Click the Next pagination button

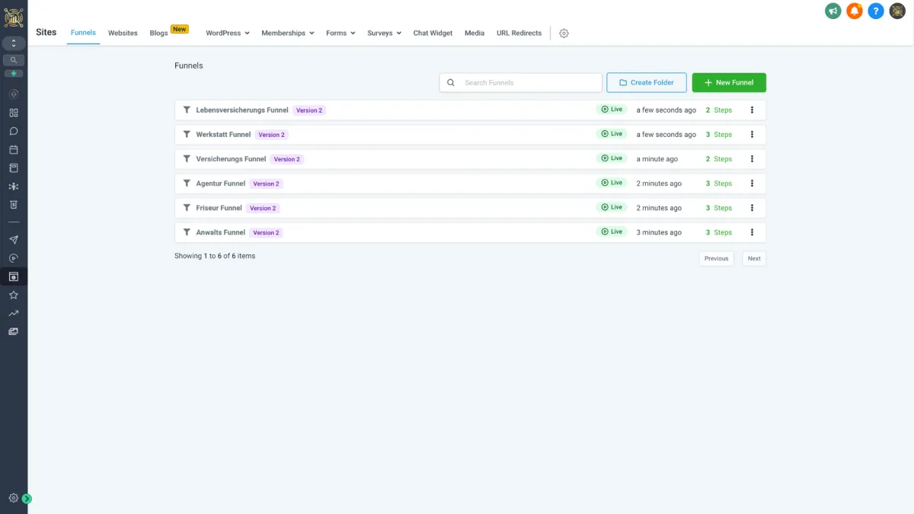coord(754,258)
